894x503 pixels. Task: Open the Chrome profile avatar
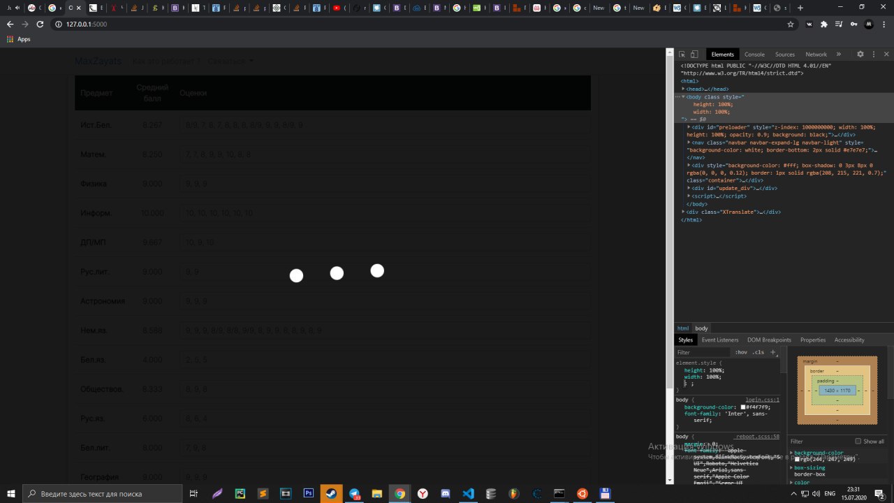[869, 24]
